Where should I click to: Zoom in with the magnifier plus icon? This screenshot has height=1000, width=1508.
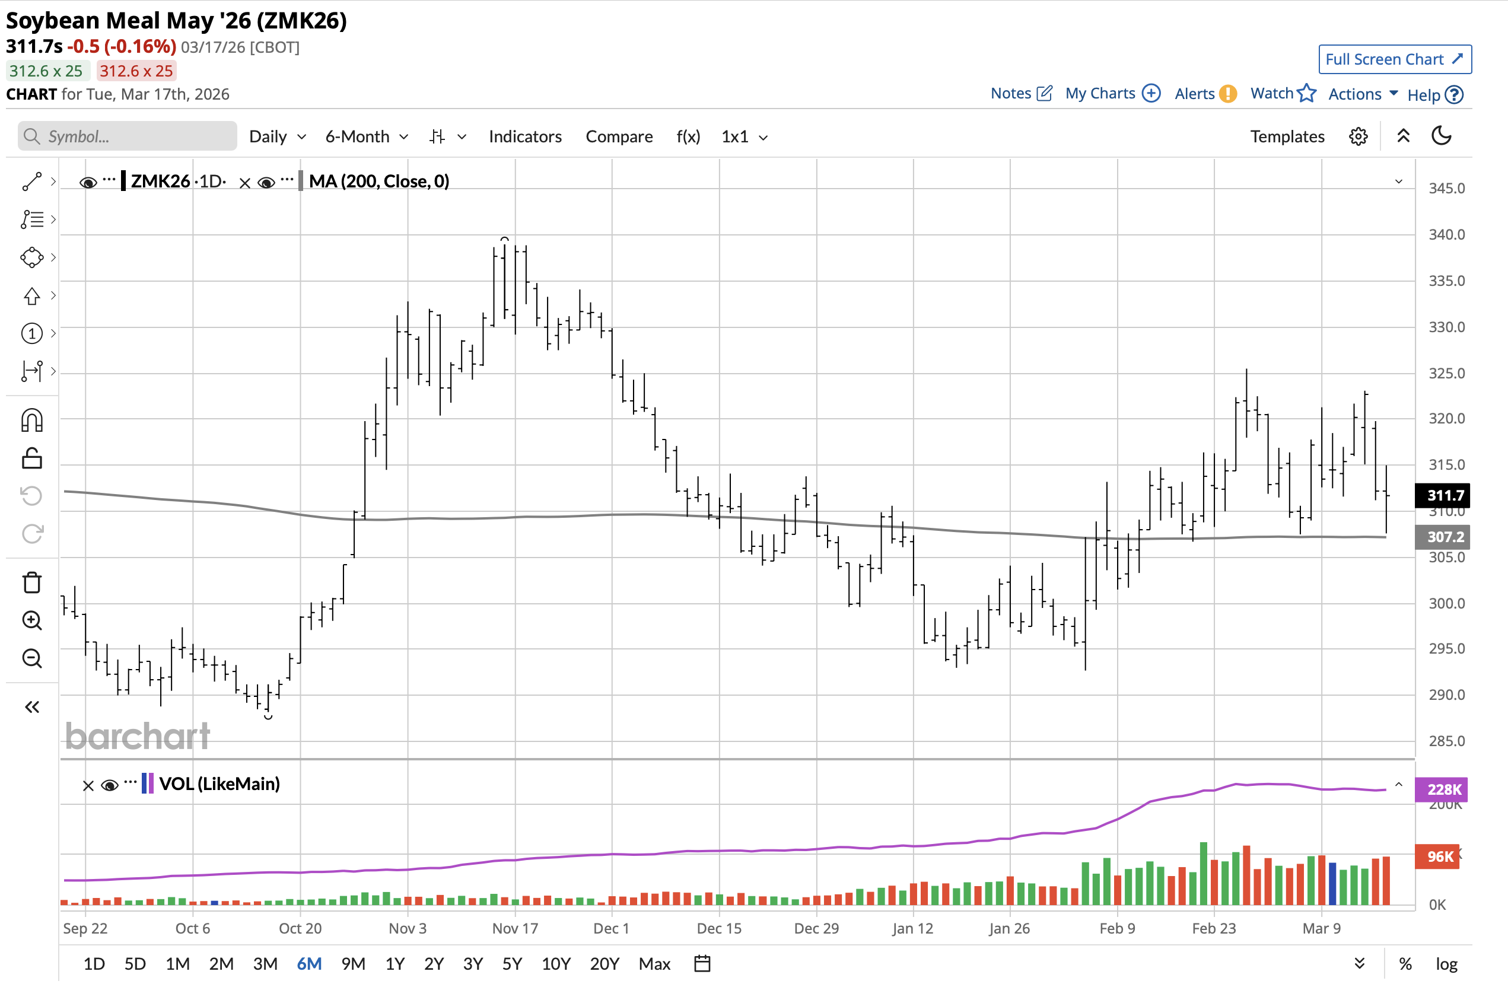tap(32, 620)
